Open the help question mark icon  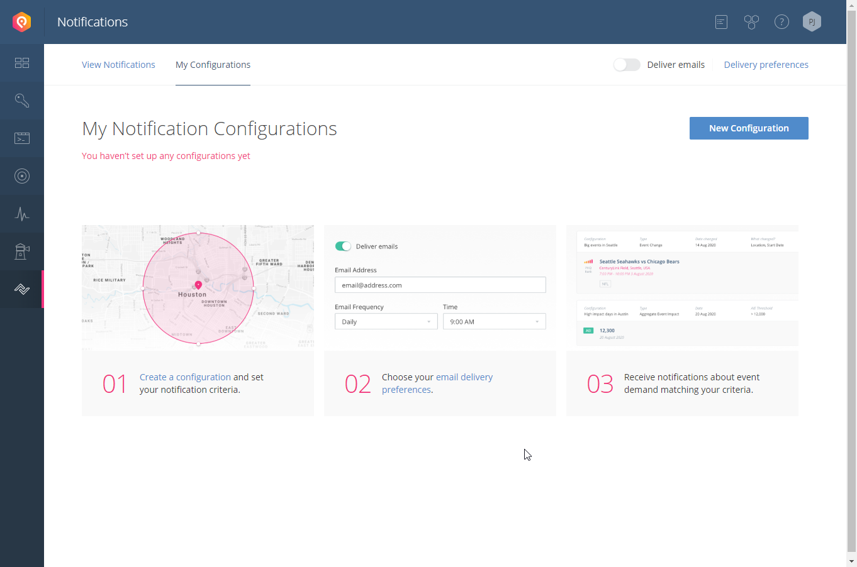tap(781, 22)
